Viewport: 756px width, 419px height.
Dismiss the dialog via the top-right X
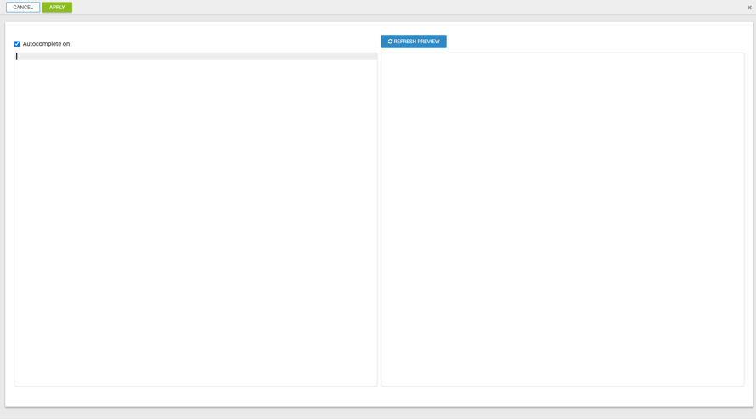749,8
